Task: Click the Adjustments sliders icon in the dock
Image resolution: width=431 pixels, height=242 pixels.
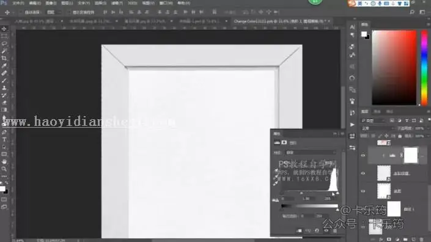Action: (x=352, y=148)
